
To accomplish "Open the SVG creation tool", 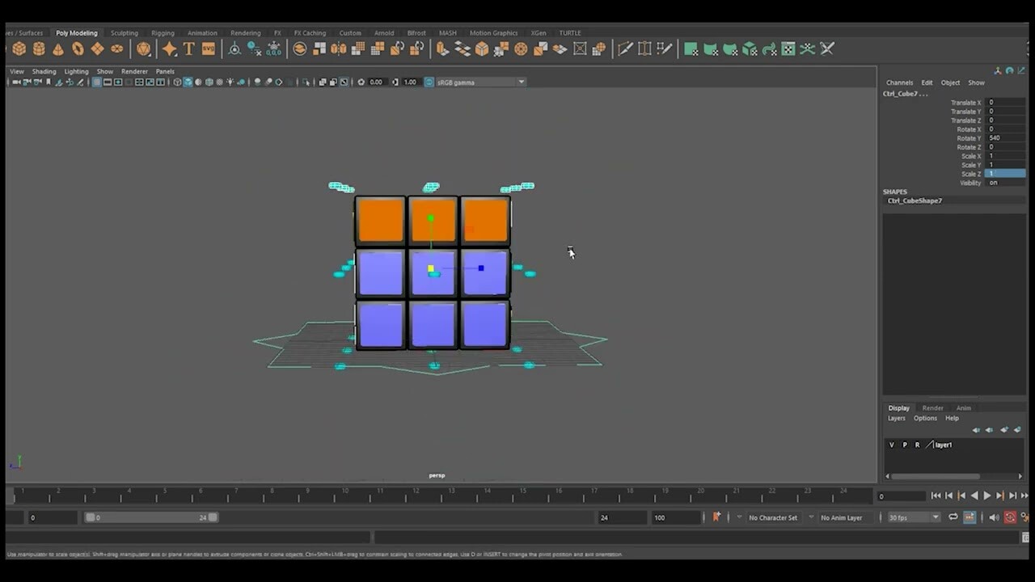I will (x=209, y=49).
